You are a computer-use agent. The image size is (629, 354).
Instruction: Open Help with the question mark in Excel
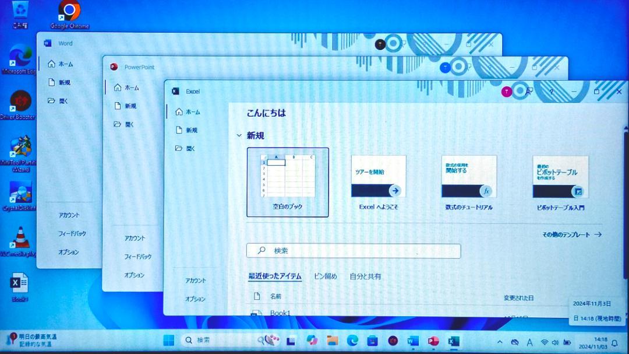point(552,92)
